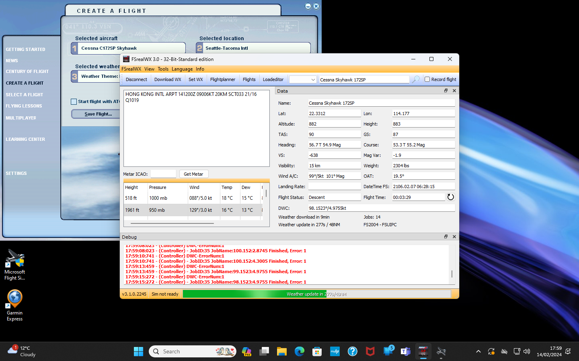Close the Debug panel
Image resolution: width=579 pixels, height=361 pixels.
[x=454, y=237]
